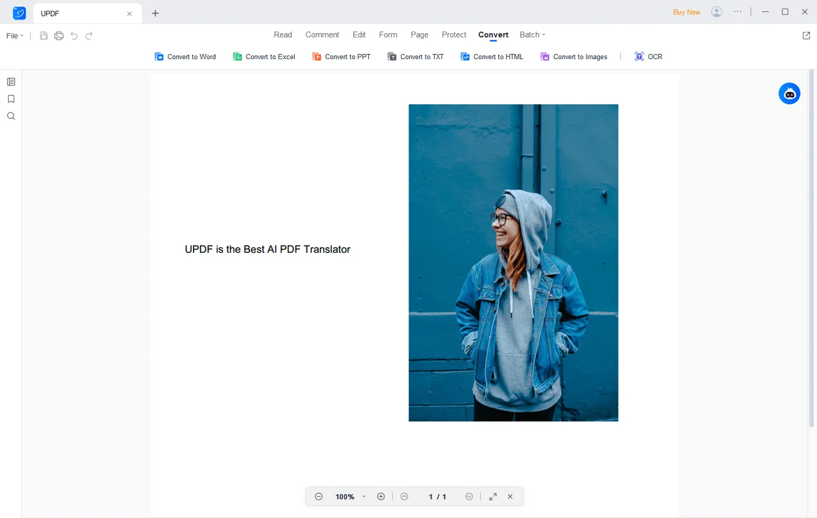The image size is (817, 518).
Task: Run the OCR tool
Action: (x=649, y=57)
